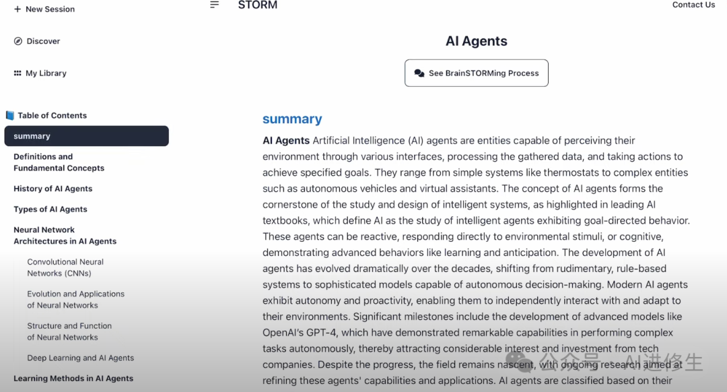Click the book icon beside Table of Contents

coord(9,115)
